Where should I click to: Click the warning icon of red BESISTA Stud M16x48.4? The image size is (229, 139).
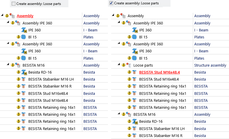129,72
